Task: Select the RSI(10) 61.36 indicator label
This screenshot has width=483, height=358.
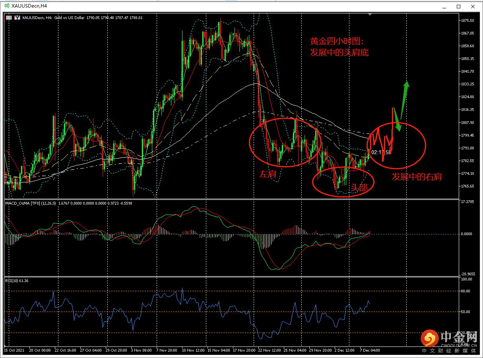Action: pos(17,281)
